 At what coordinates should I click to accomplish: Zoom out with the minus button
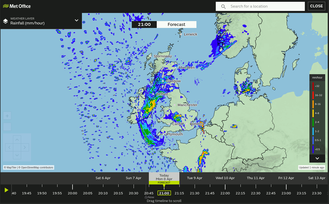(7, 127)
